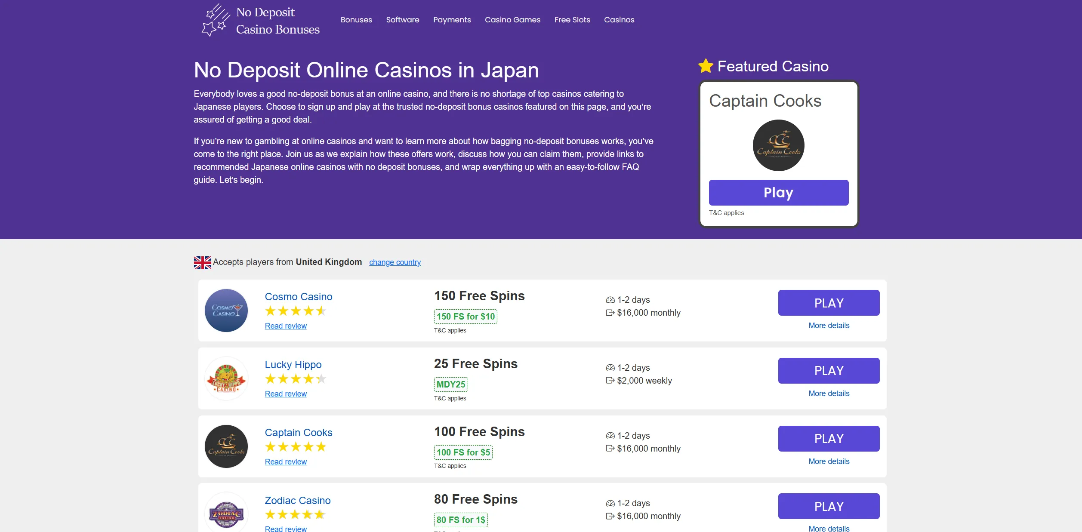Click Zodiac Casino star rating
Screen dimensions: 1082x532
296,515
